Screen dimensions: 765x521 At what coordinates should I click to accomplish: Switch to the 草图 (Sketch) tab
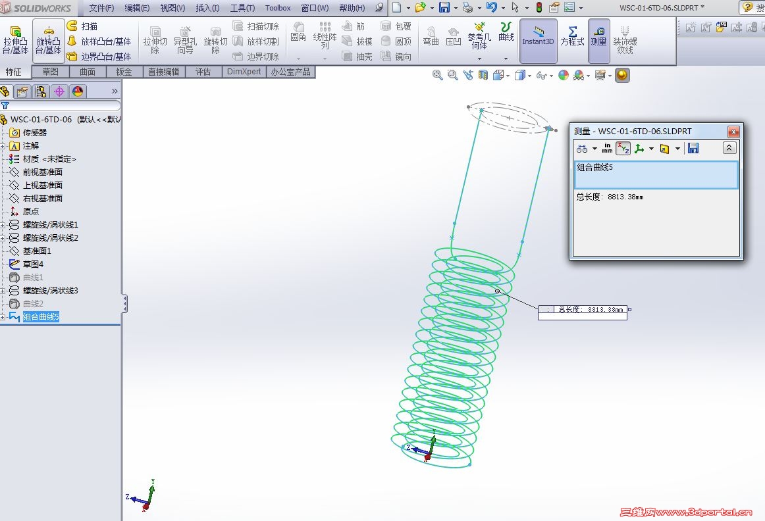click(x=50, y=72)
